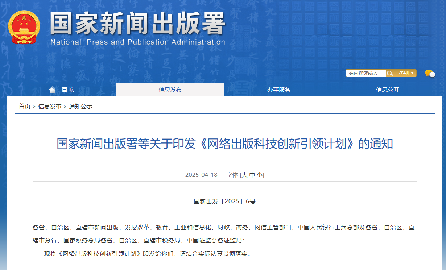Click 首页 in the breadcrumb trail
This screenshot has height=270, width=446.
(25, 106)
